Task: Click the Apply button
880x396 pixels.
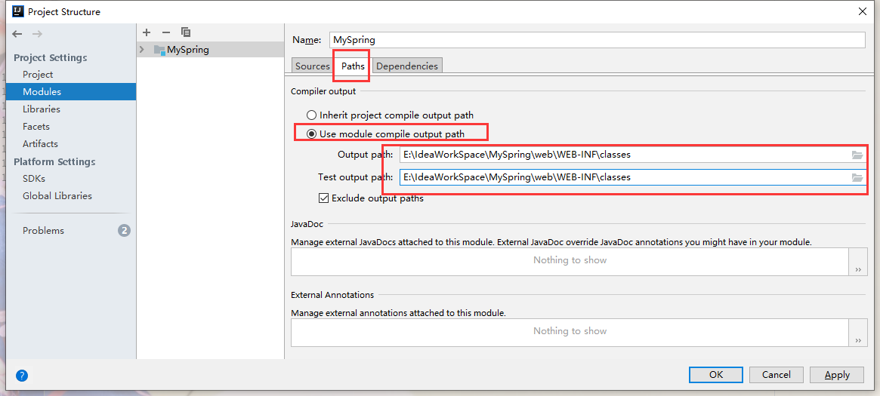Action: [836, 375]
